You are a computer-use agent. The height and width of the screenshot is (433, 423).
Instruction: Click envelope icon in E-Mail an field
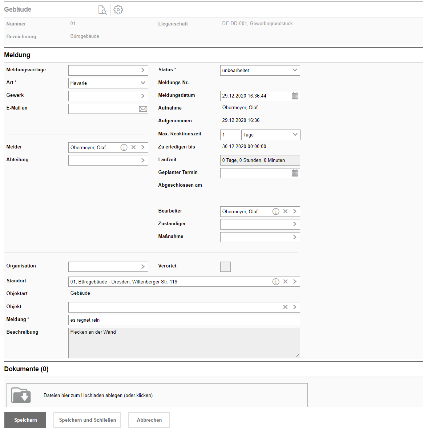point(143,109)
